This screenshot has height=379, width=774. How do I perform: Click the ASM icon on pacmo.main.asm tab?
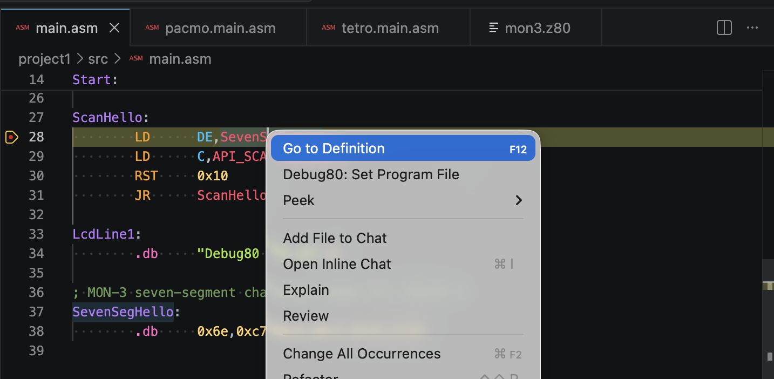pos(152,28)
